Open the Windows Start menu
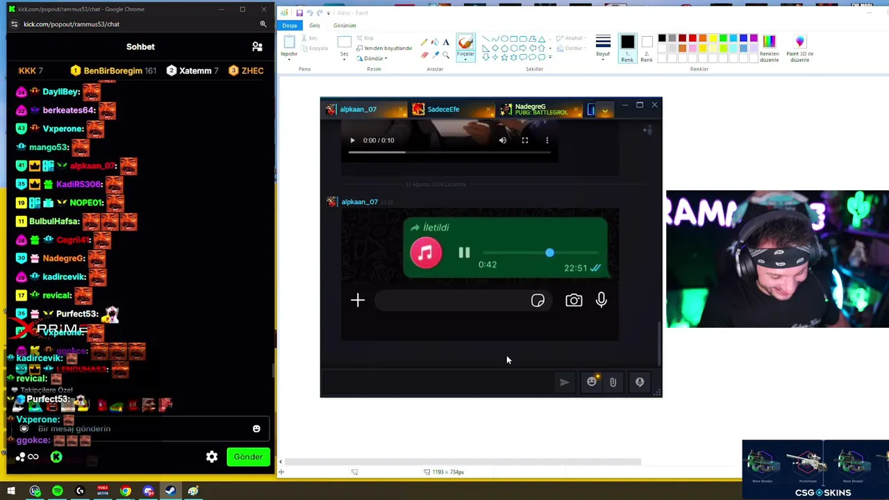The height and width of the screenshot is (500, 889). point(11,492)
